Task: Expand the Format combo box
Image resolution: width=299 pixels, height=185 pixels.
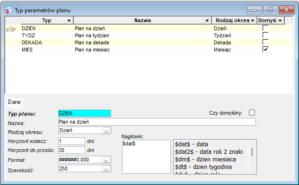Action: pyautogui.click(x=106, y=160)
